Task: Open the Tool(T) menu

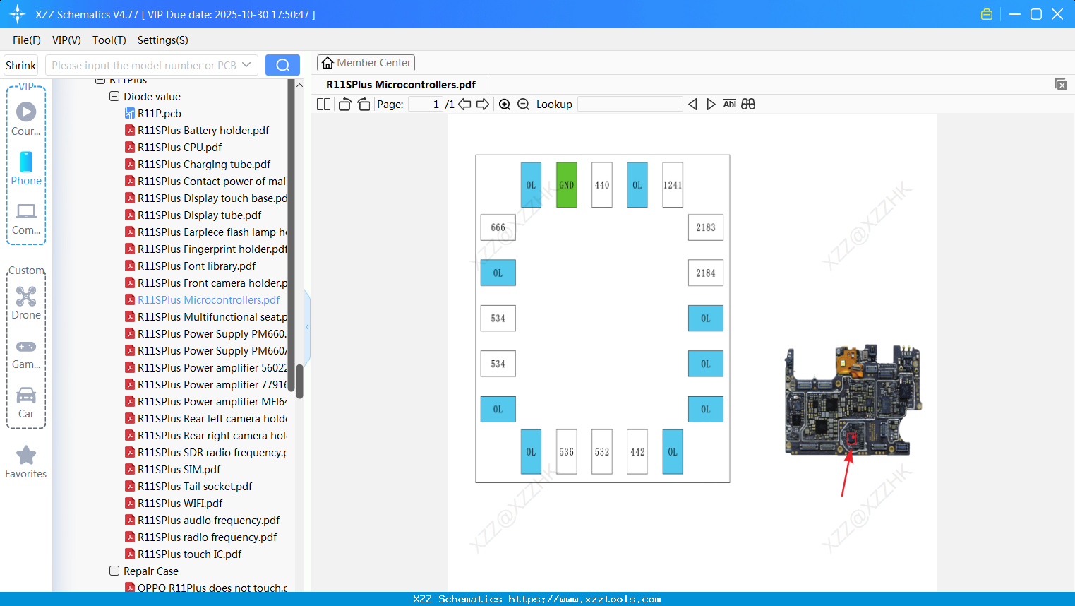Action: (109, 40)
